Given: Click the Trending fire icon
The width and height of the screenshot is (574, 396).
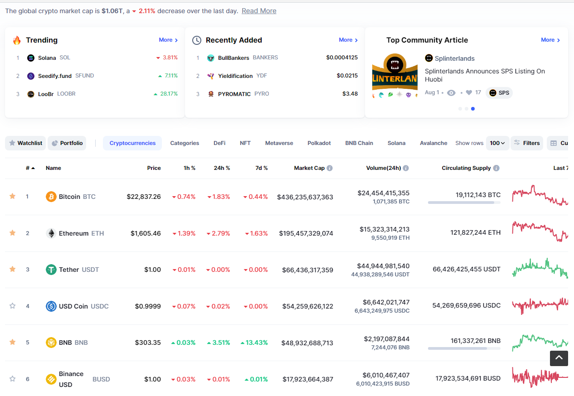Looking at the screenshot, I should click(17, 40).
